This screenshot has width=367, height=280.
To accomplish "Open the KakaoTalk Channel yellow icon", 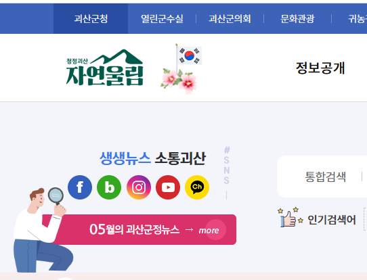I will click(x=197, y=187).
